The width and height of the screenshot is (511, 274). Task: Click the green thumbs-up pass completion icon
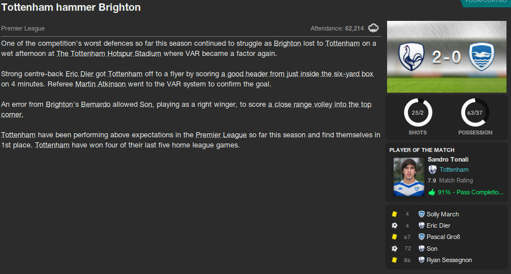[x=432, y=192]
